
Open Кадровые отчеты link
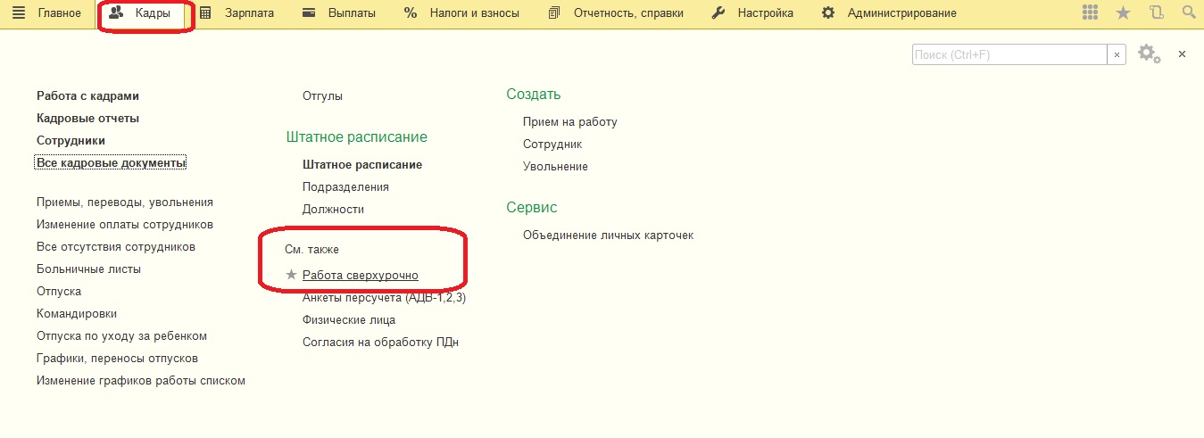pyautogui.click(x=87, y=118)
